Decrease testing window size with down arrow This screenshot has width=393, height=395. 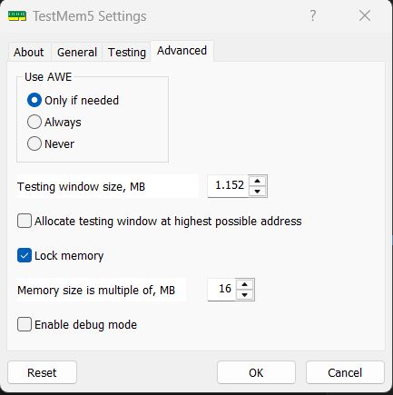click(258, 191)
